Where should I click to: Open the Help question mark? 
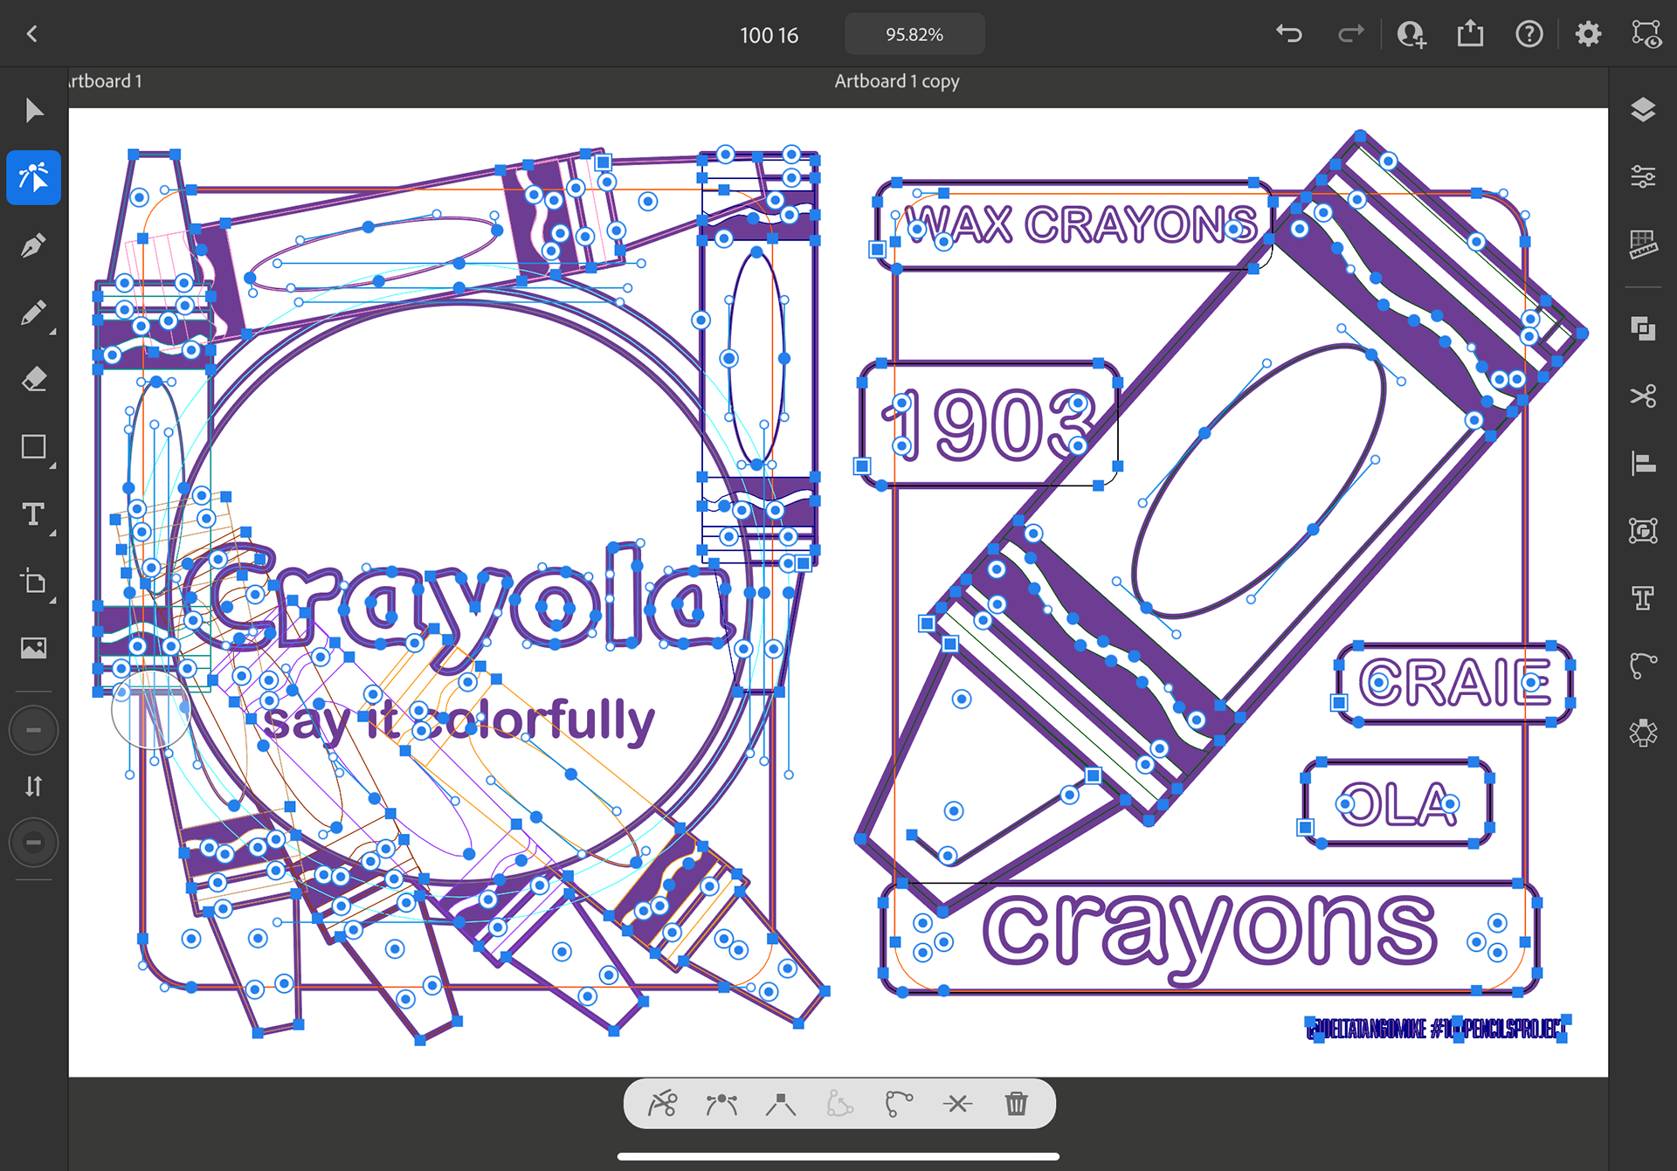[1529, 34]
